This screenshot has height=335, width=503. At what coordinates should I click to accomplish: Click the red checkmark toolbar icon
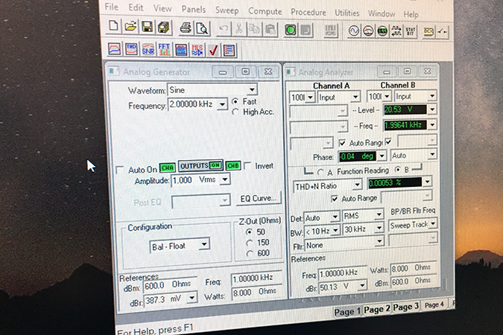click(213, 51)
